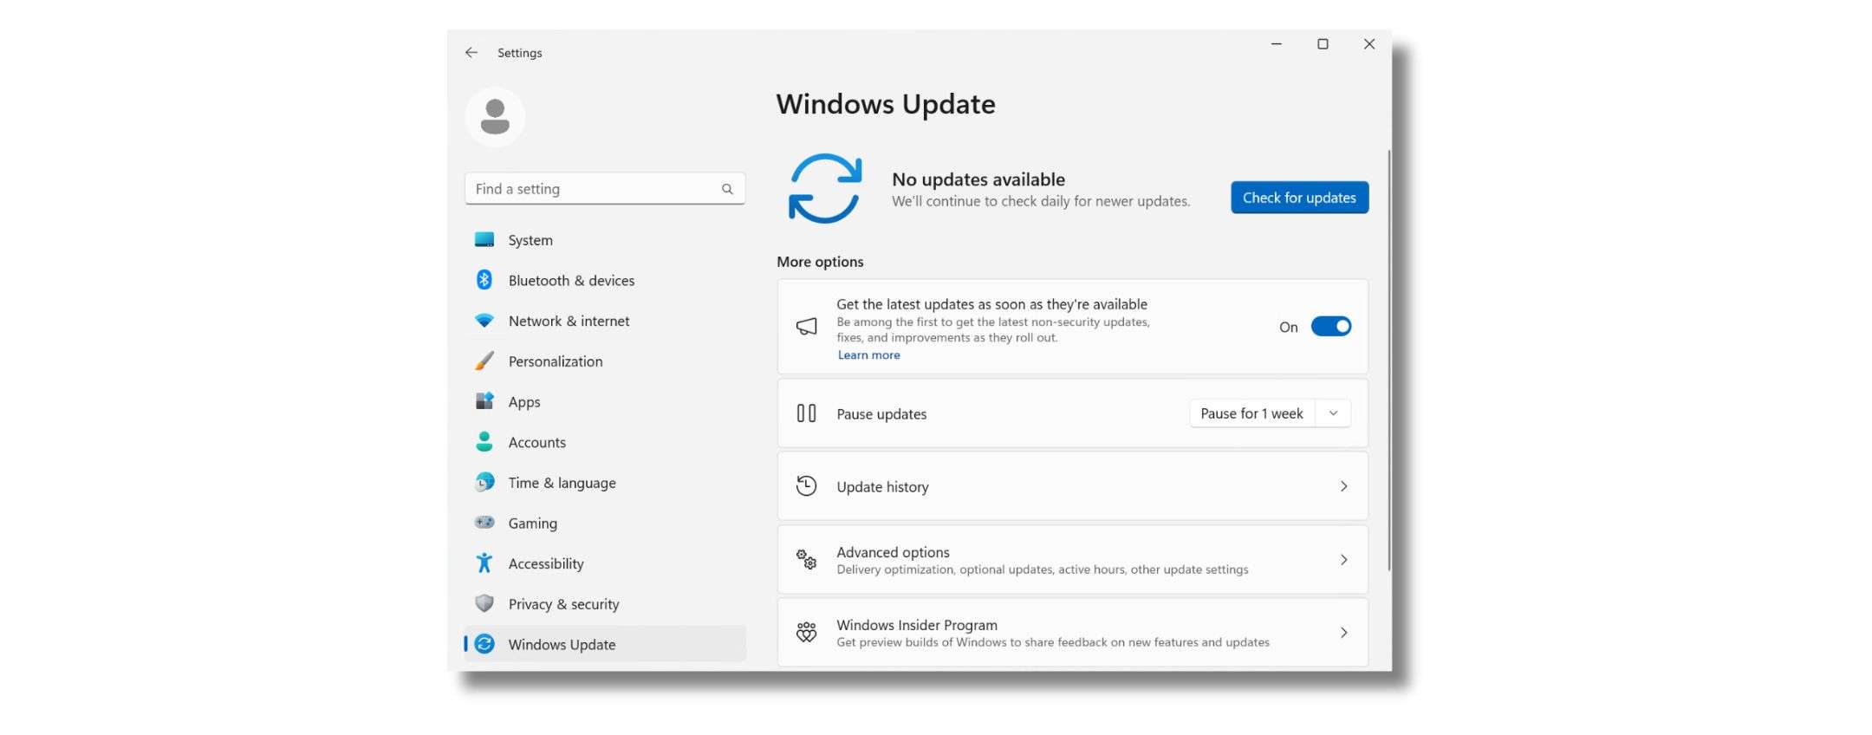Viewport: 1872px width, 735px height.
Task: Open the user profile avatar
Action: tap(495, 117)
